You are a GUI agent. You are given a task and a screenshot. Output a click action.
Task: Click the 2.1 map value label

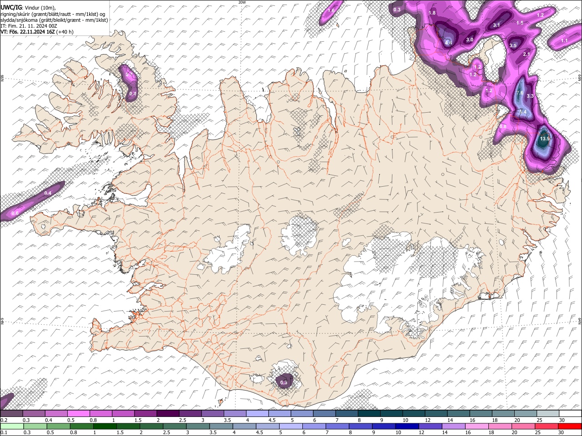tap(527, 54)
